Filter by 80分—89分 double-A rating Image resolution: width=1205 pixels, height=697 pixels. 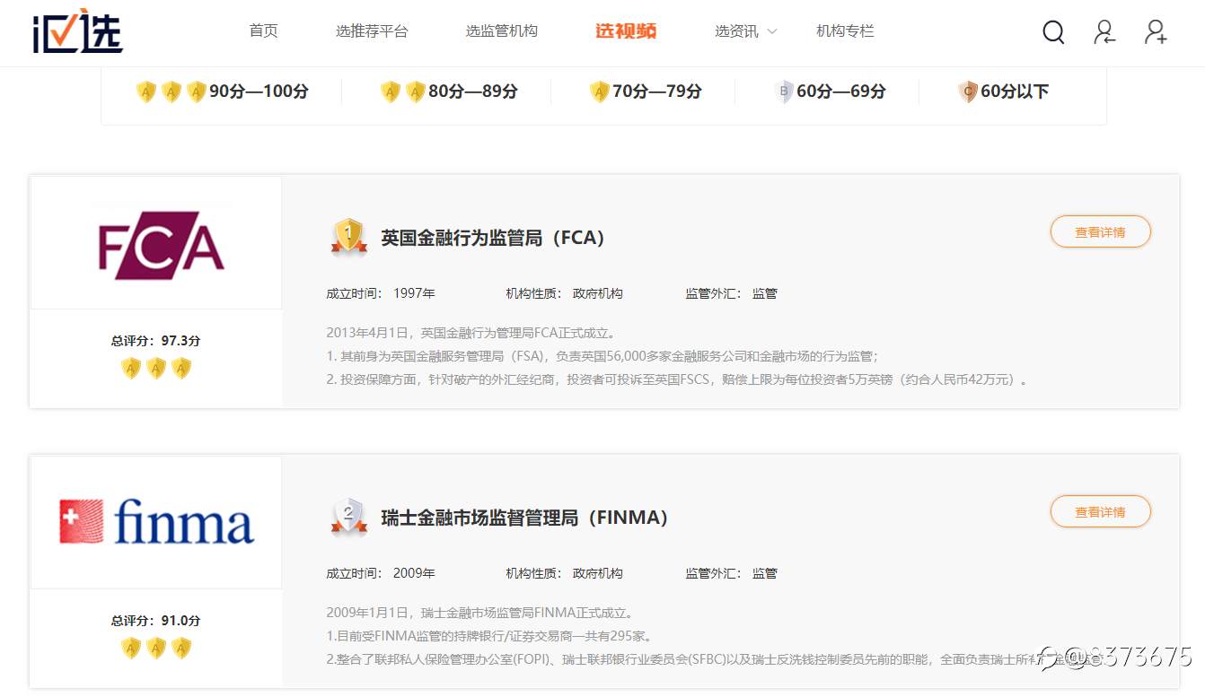[x=449, y=91]
